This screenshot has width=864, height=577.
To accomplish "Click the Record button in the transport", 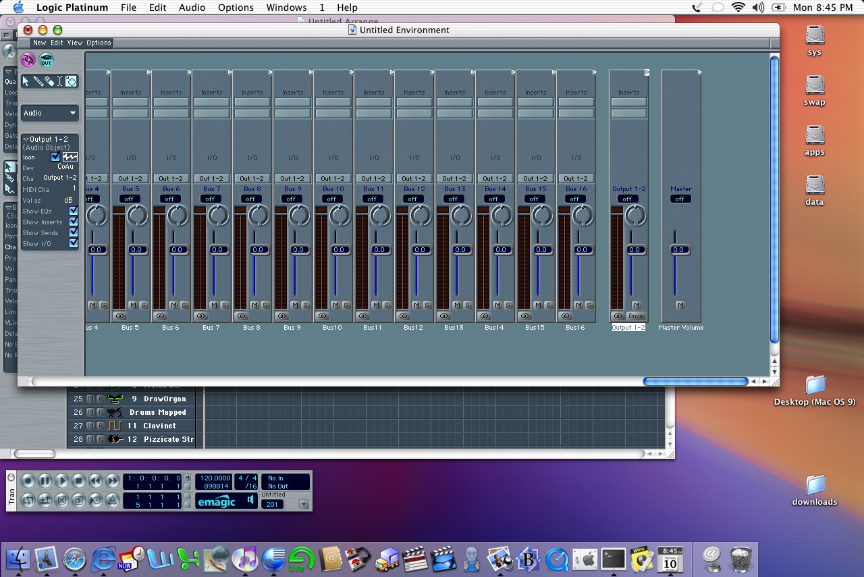I will click(x=28, y=481).
